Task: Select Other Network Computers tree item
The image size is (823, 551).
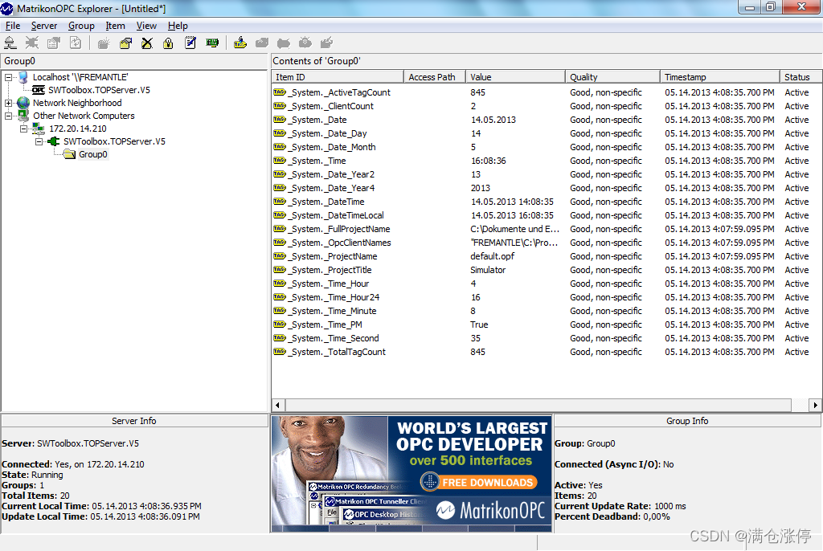Action: [x=84, y=116]
